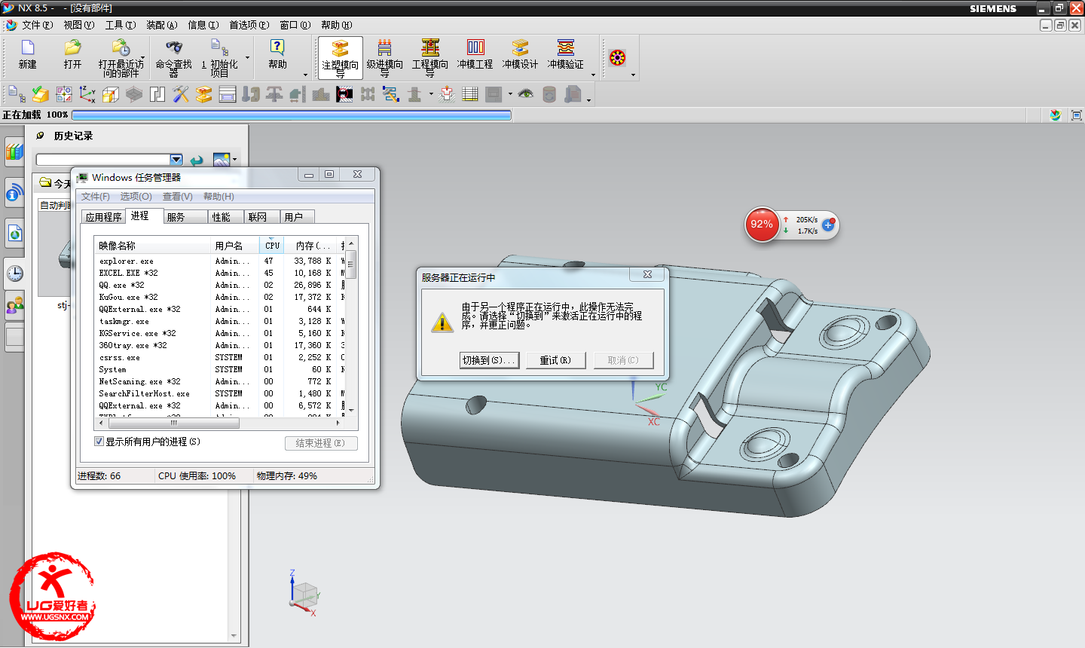Select the EXCEL.EXE *32 process row

(x=220, y=273)
